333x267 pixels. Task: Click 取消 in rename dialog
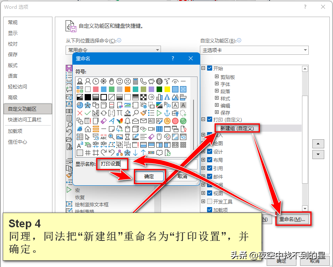coord(182,177)
